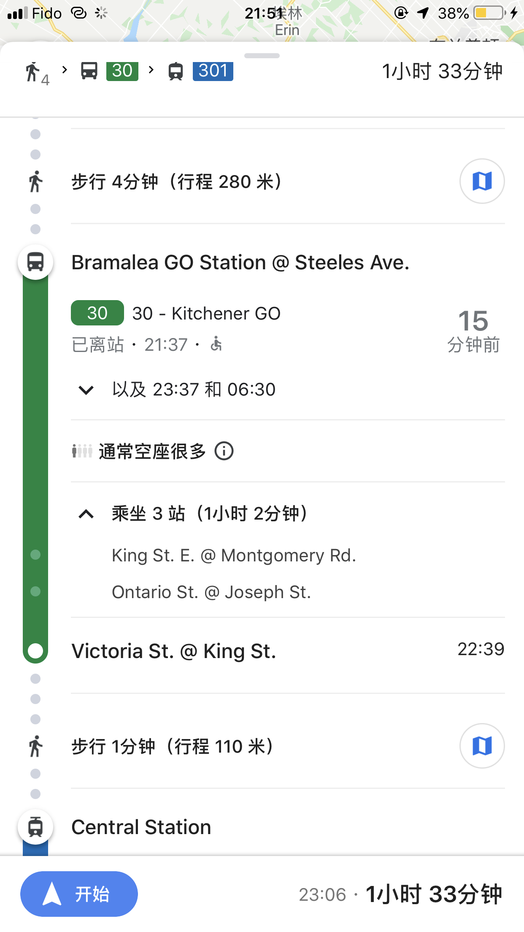This screenshot has height=932, width=524.
Task: Tap the train icon at Central Station
Action: click(35, 826)
